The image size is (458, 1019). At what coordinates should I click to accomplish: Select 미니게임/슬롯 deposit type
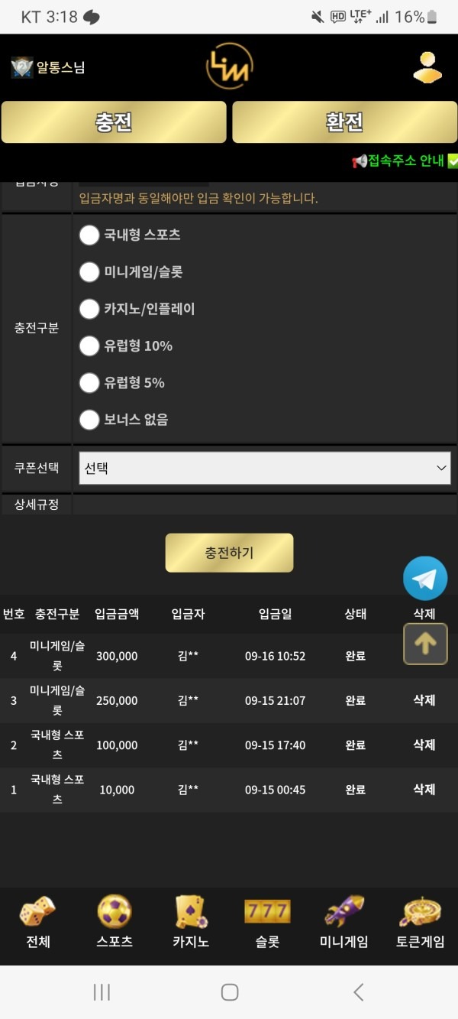89,272
